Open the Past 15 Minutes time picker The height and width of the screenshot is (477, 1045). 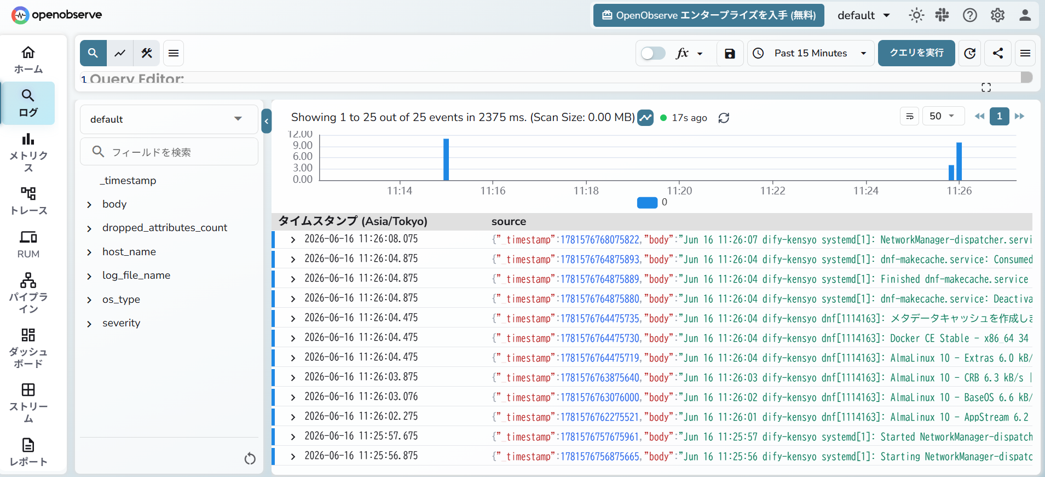point(811,53)
